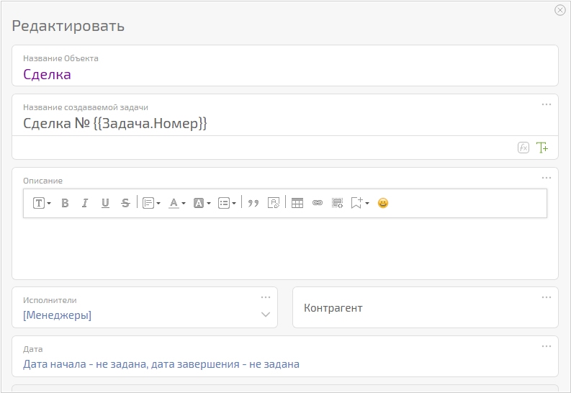Click the date range link in Дата
571x393 pixels.
(161, 364)
